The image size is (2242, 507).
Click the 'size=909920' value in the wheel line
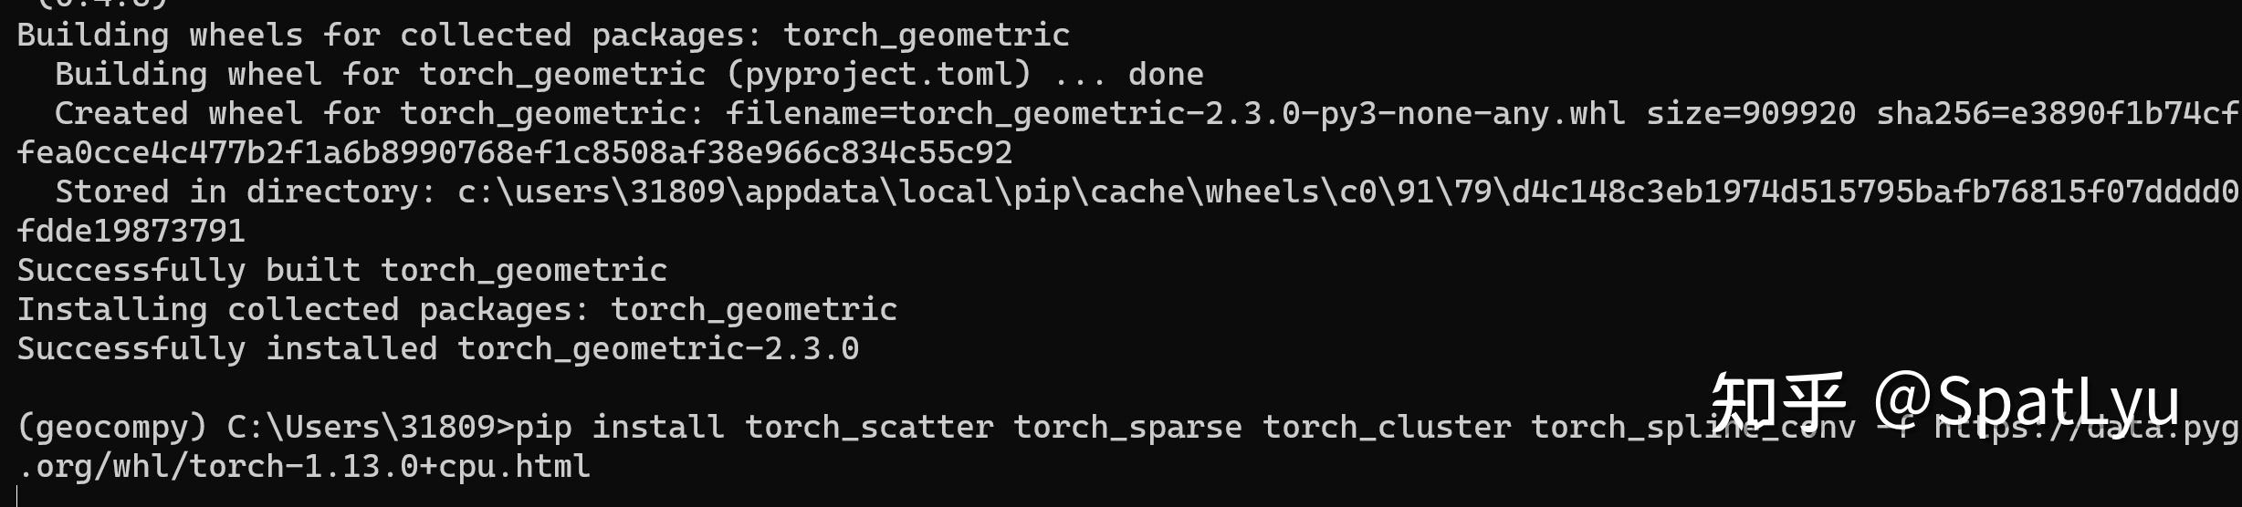[1751, 114]
